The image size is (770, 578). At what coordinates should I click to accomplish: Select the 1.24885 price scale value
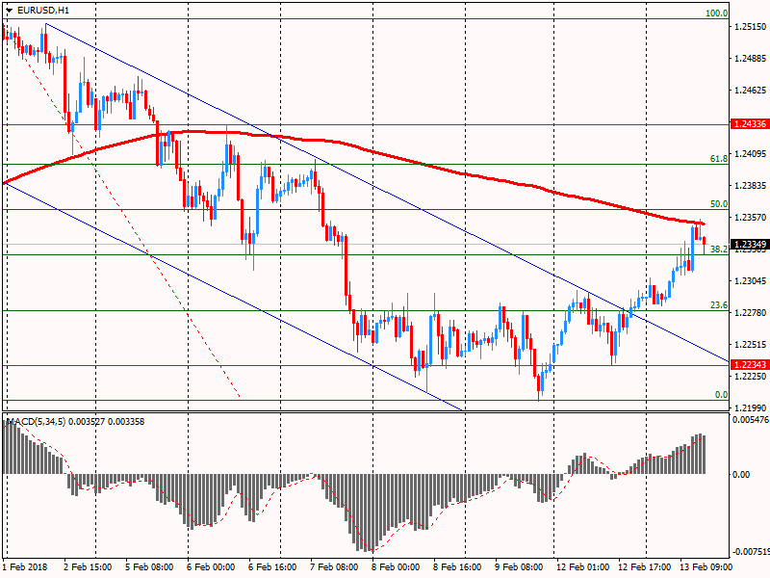(751, 59)
